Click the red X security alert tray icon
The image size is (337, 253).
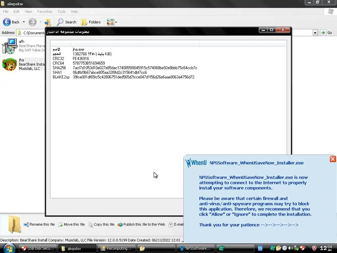coord(314,248)
